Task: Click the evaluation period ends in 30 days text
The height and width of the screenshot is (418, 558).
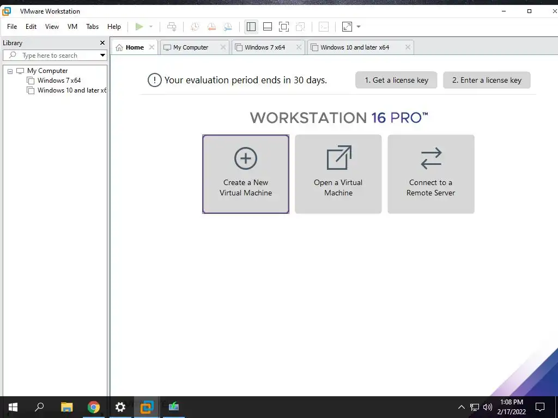Action: click(245, 81)
